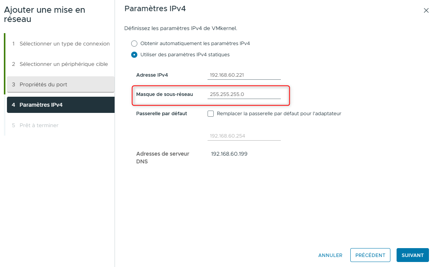The width and height of the screenshot is (434, 267).
Task: Return to step 3 Propriétés du port
Action: click(61, 84)
